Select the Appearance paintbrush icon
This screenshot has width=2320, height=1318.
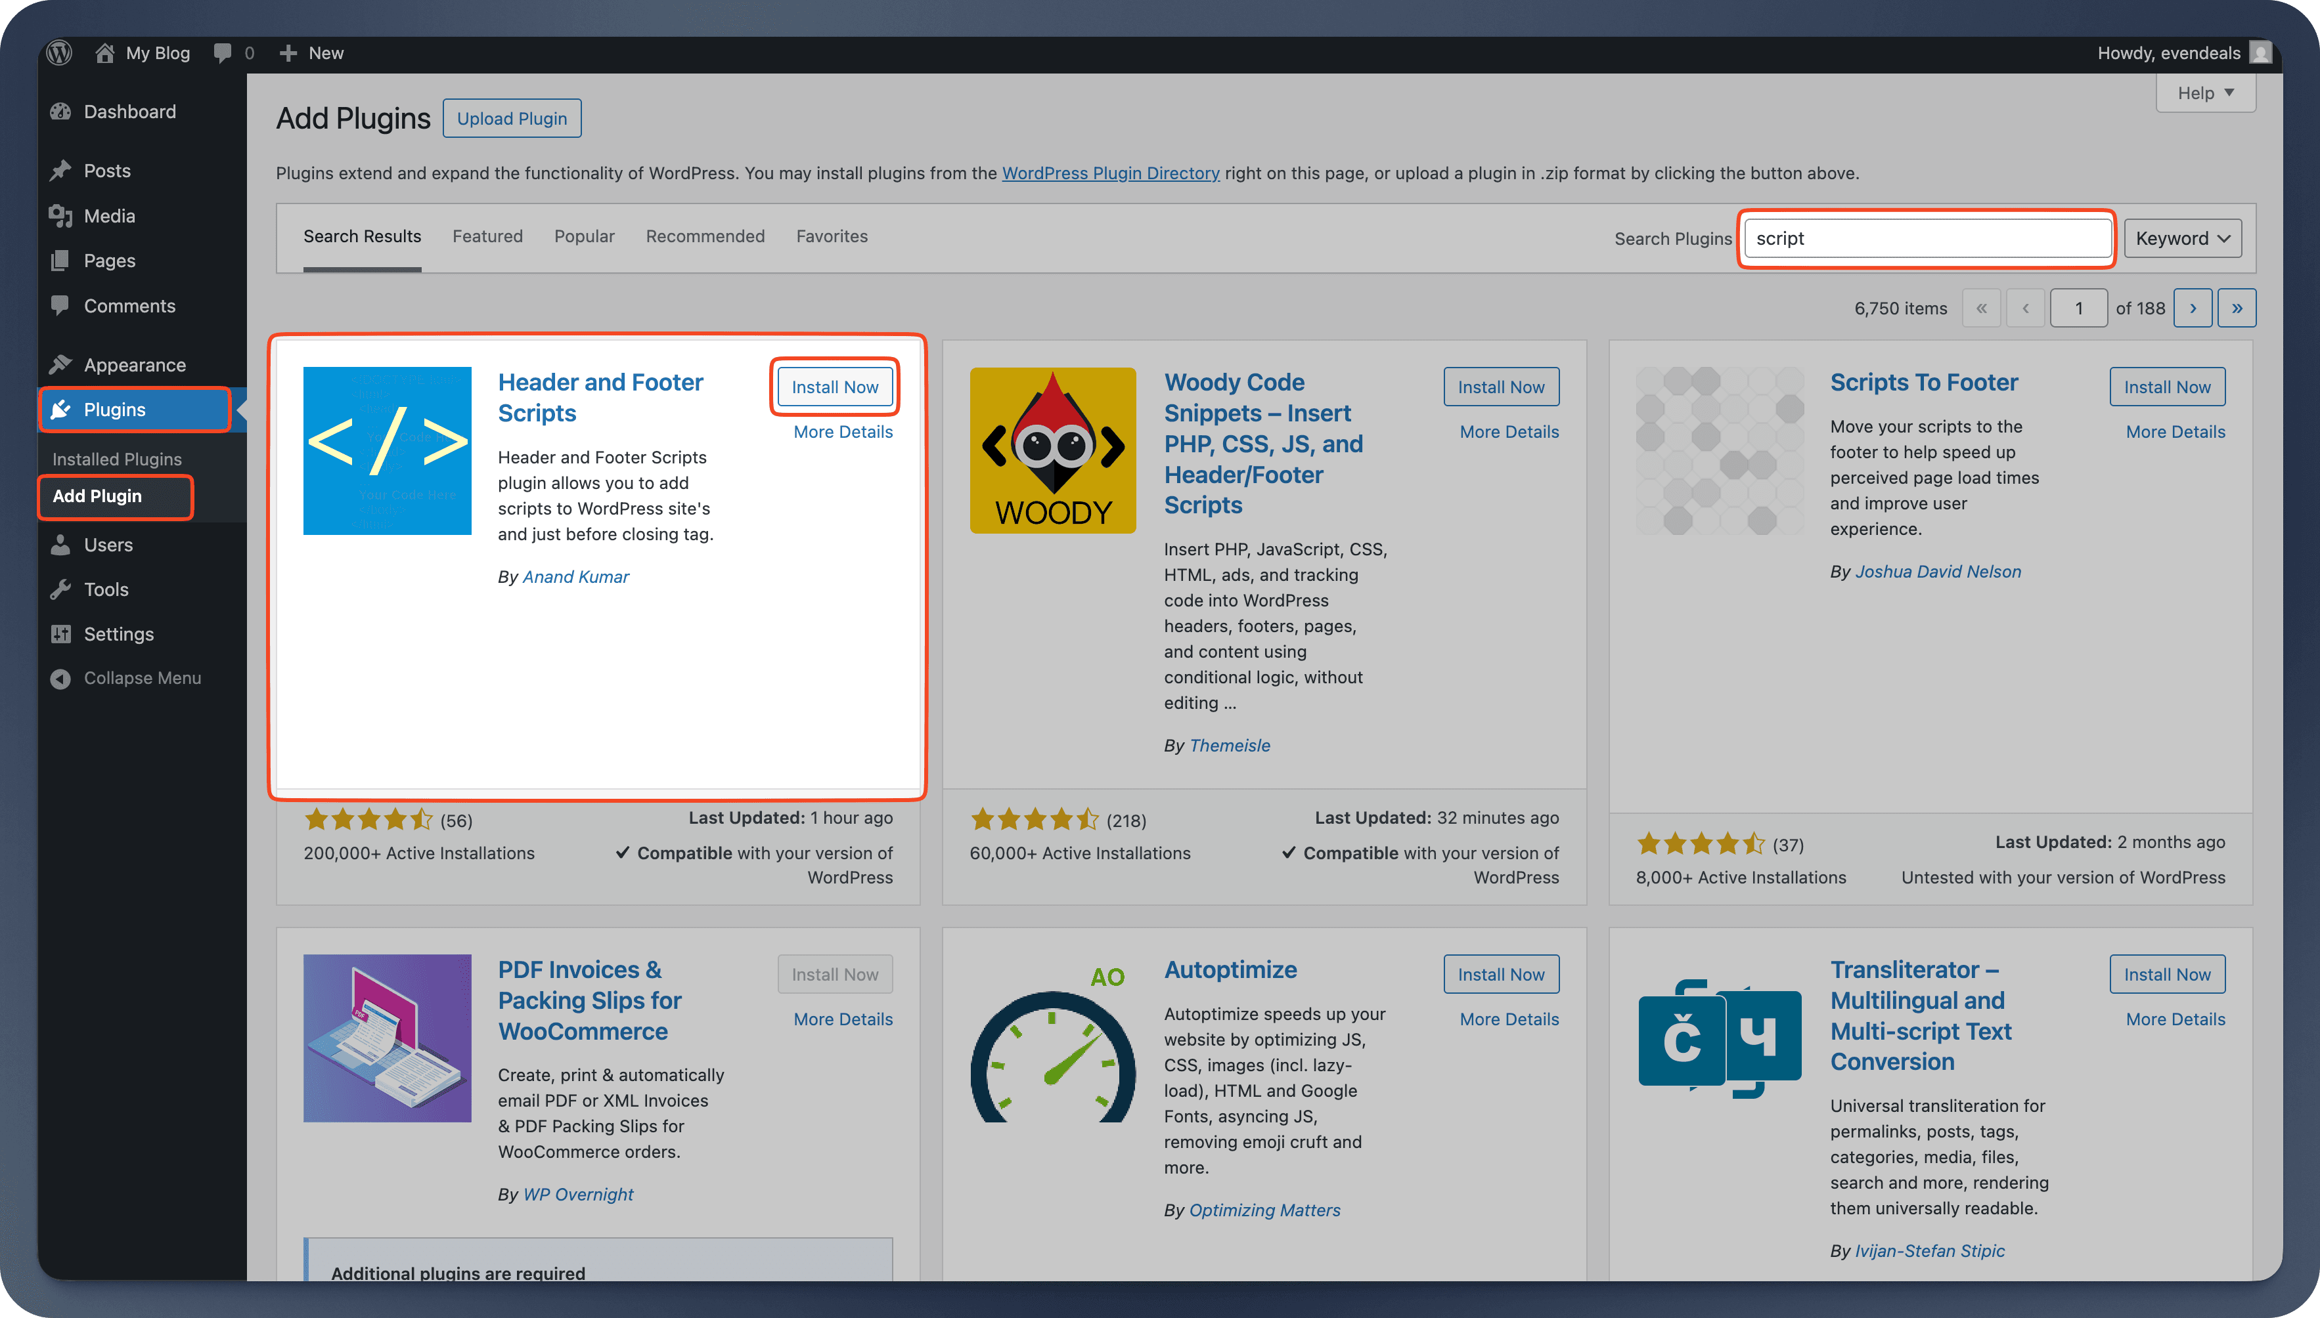coord(60,364)
